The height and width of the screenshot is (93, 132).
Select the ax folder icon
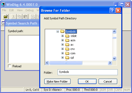click(x=67, y=45)
